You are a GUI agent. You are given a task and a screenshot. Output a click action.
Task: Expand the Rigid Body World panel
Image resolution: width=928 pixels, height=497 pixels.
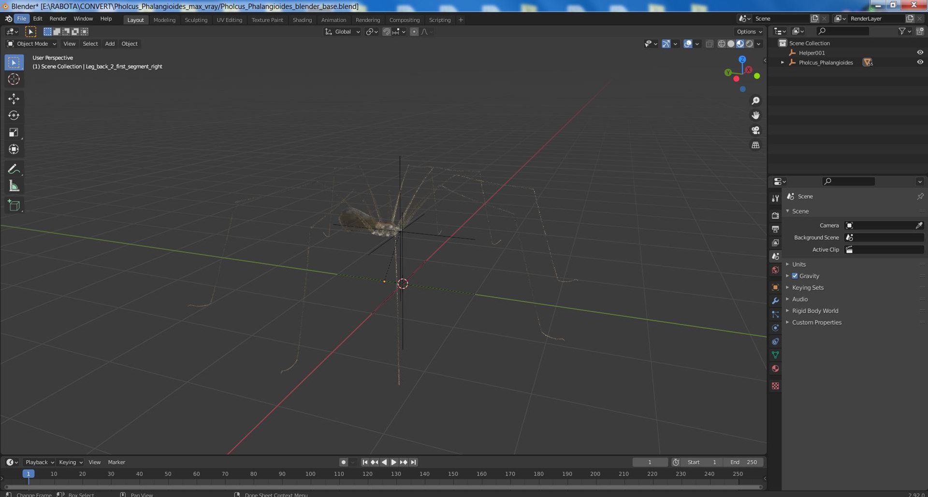(x=815, y=311)
